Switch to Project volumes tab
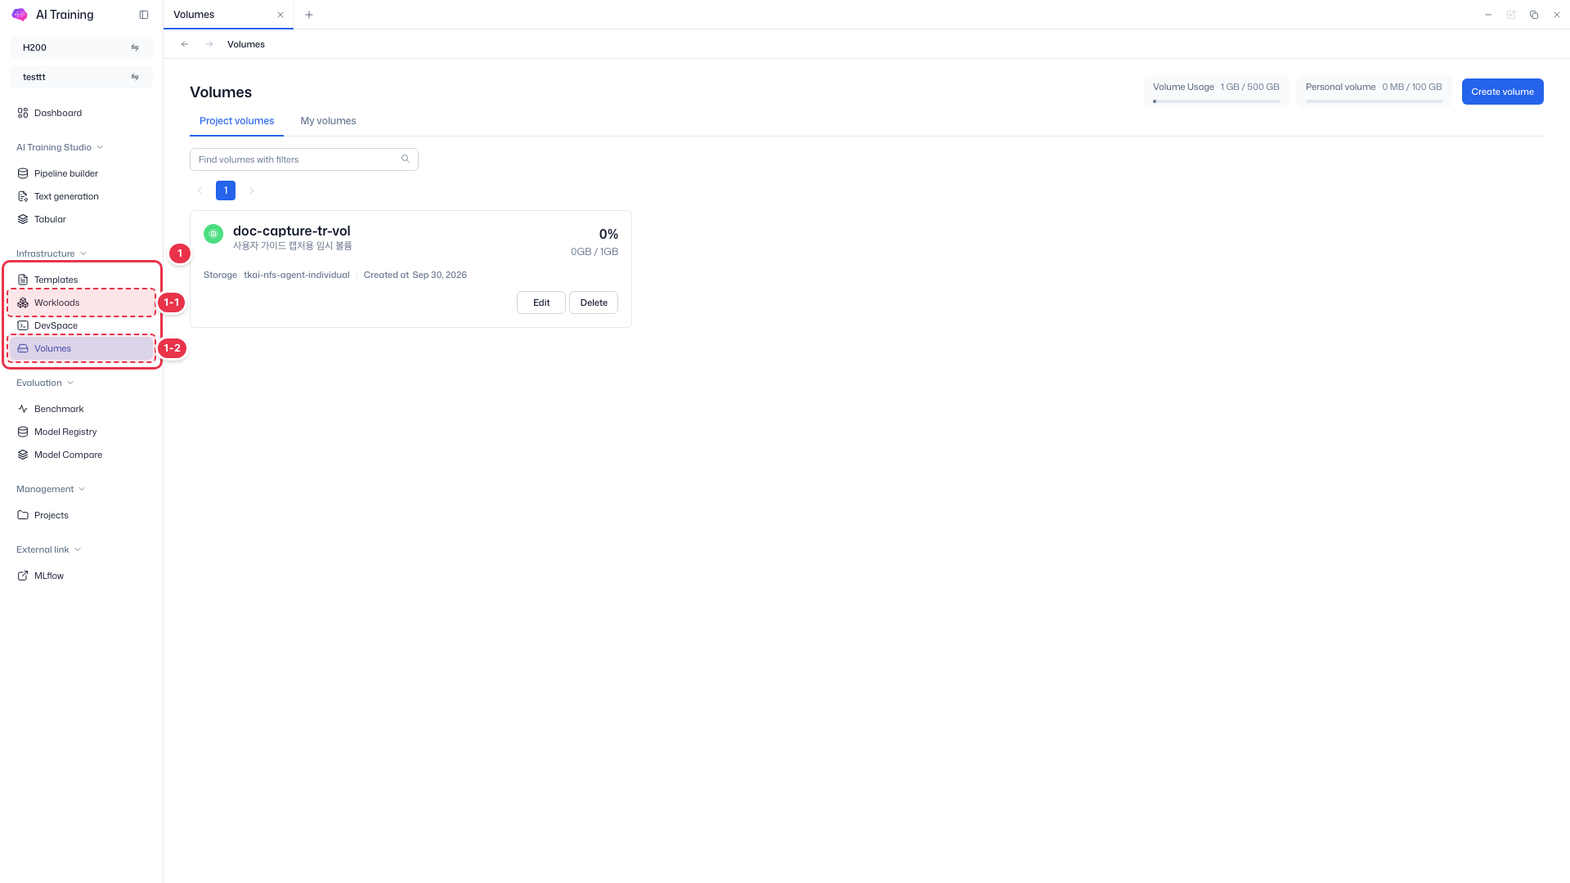This screenshot has height=883, width=1570. pos(236,121)
